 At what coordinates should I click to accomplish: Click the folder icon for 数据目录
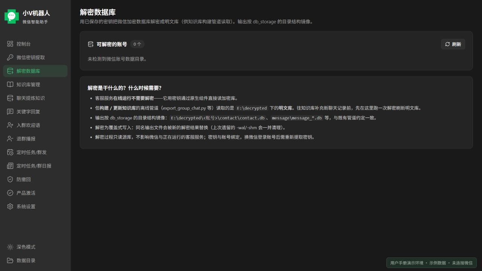(x=10, y=260)
